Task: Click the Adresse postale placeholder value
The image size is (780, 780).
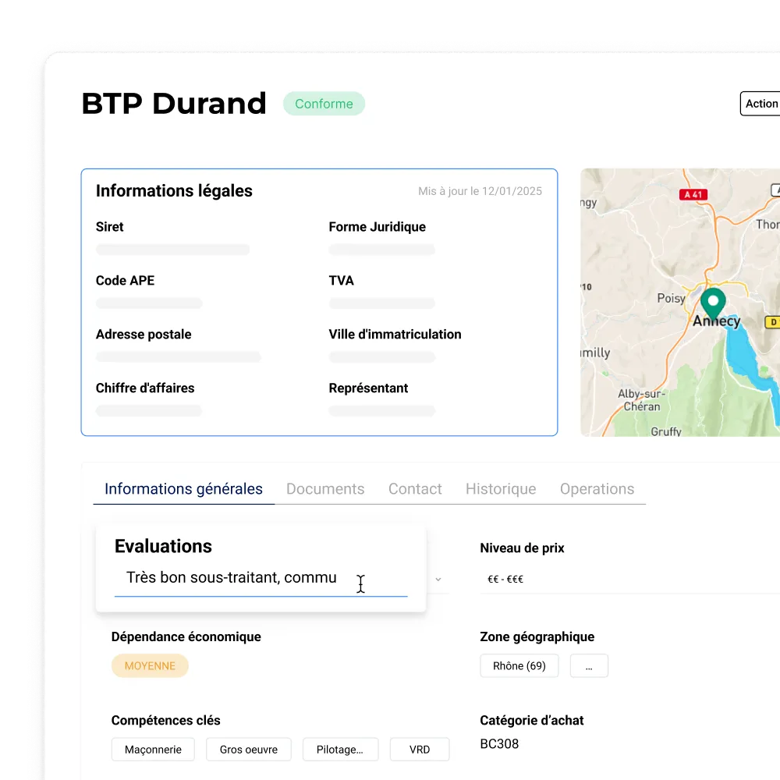Action: [178, 357]
